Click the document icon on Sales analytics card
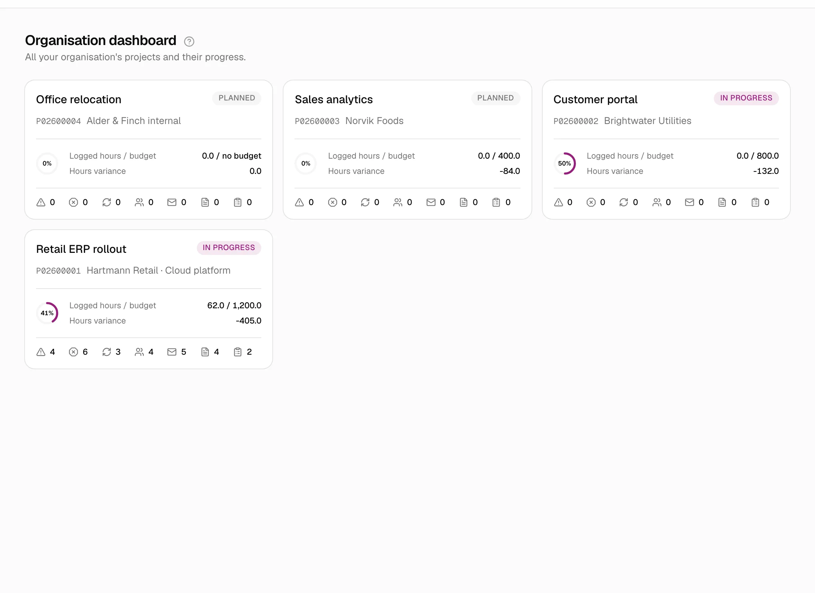 [464, 202]
